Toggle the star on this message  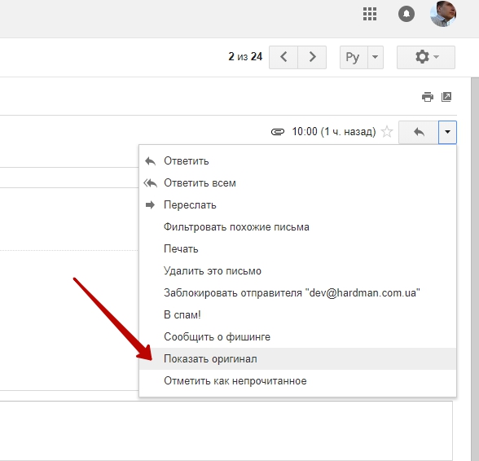(387, 132)
